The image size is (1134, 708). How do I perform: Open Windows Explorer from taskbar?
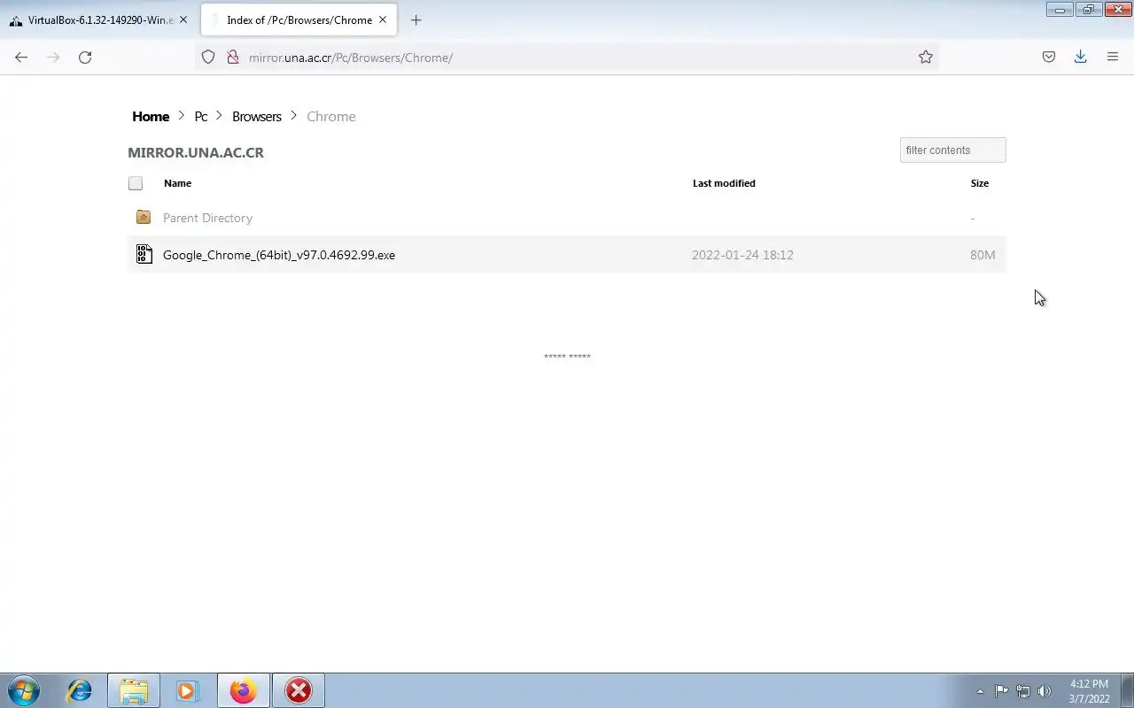click(134, 690)
